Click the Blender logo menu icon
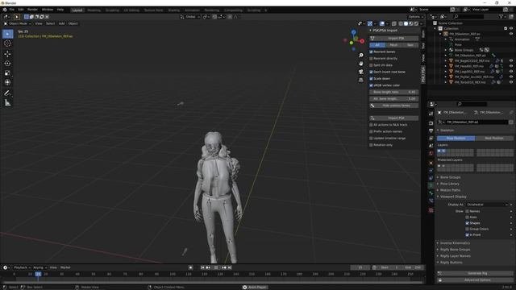The height and width of the screenshot is (290, 516). click(5, 10)
